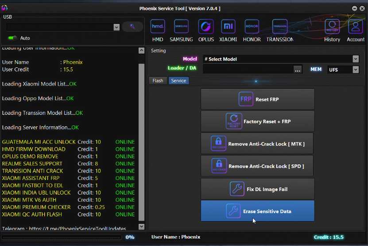Screen dimensions: 368x246
Task: Open the XIAOMI brand section
Action: 228,31
